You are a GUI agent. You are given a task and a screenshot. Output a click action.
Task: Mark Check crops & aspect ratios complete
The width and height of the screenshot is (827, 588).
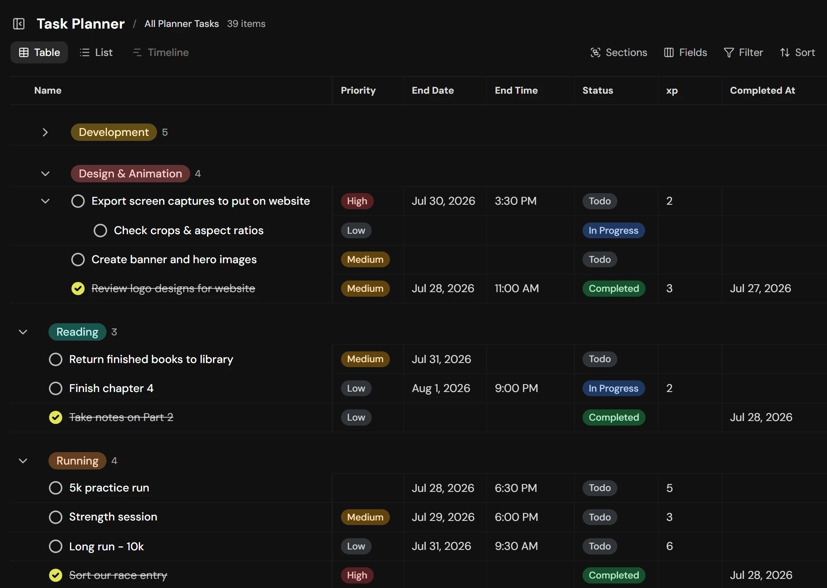100,230
